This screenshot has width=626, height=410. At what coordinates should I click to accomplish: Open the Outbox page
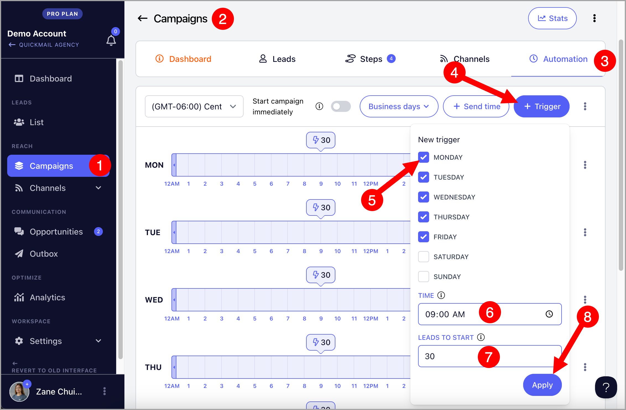point(59,254)
